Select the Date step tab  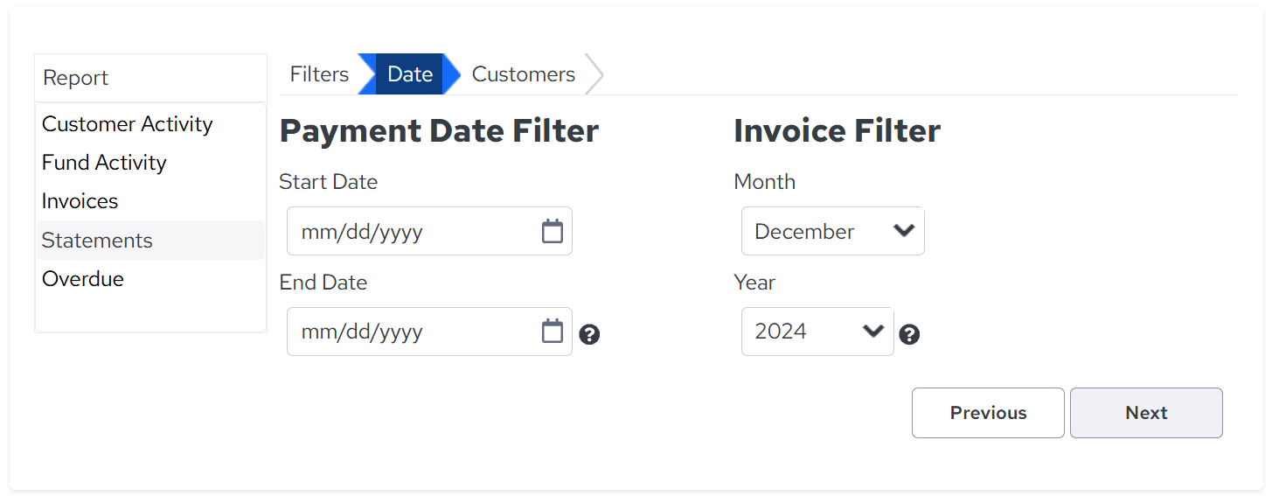[x=410, y=74]
